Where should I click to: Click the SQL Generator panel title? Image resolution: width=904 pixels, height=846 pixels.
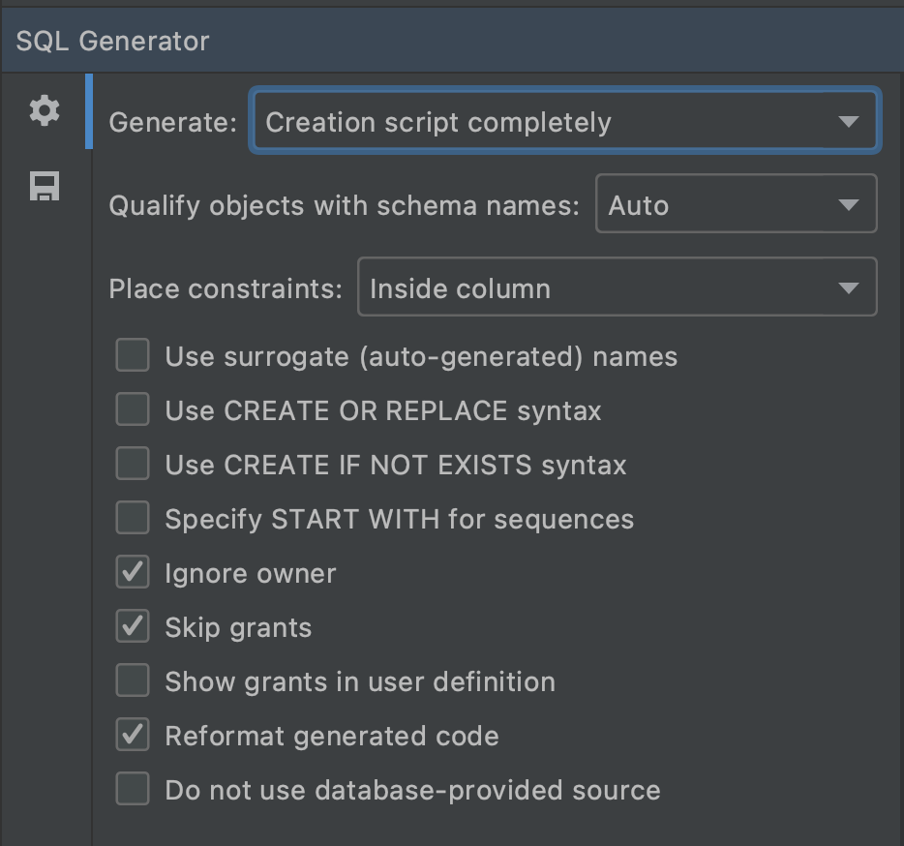112,42
